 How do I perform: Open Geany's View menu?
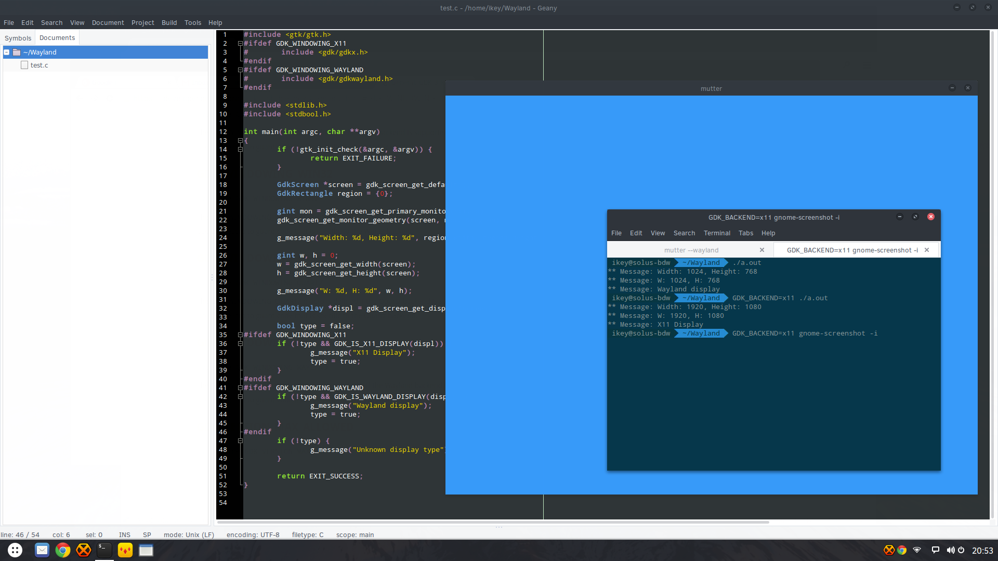coord(77,23)
